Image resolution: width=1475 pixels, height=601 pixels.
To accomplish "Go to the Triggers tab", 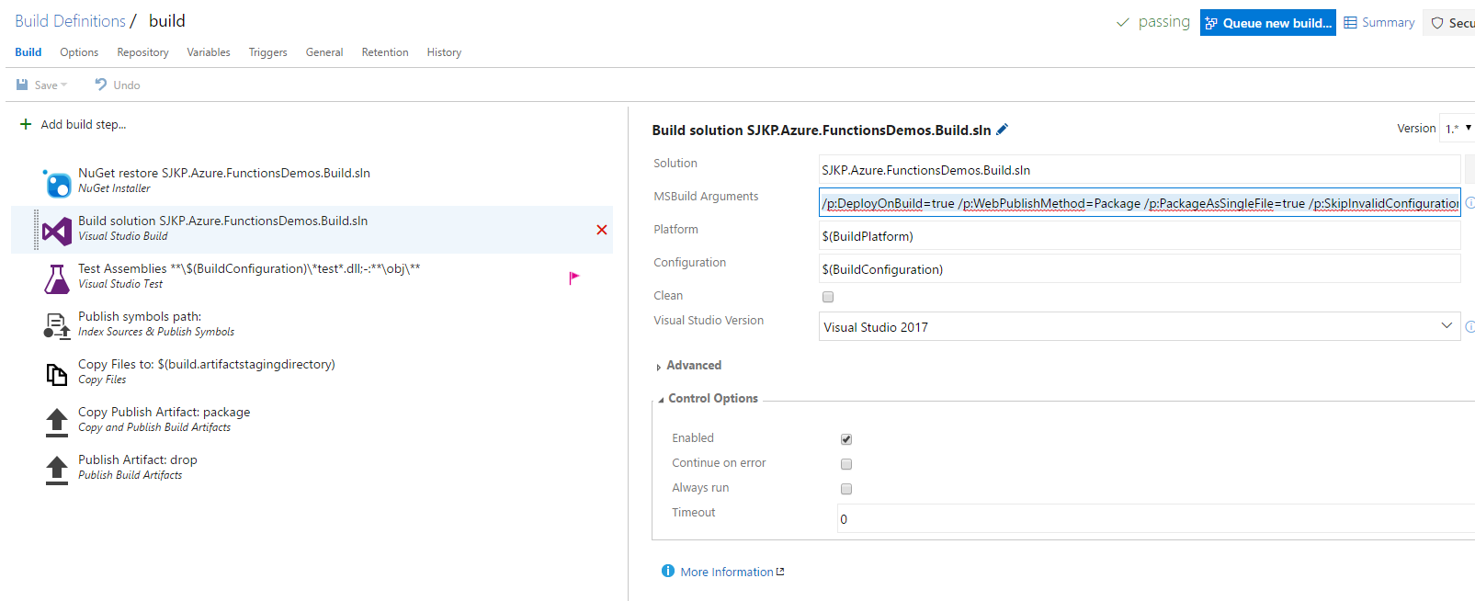I will [267, 52].
